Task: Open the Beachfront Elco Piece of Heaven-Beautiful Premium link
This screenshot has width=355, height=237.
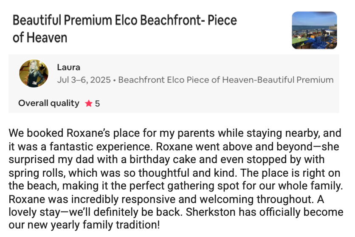Action: [226, 80]
